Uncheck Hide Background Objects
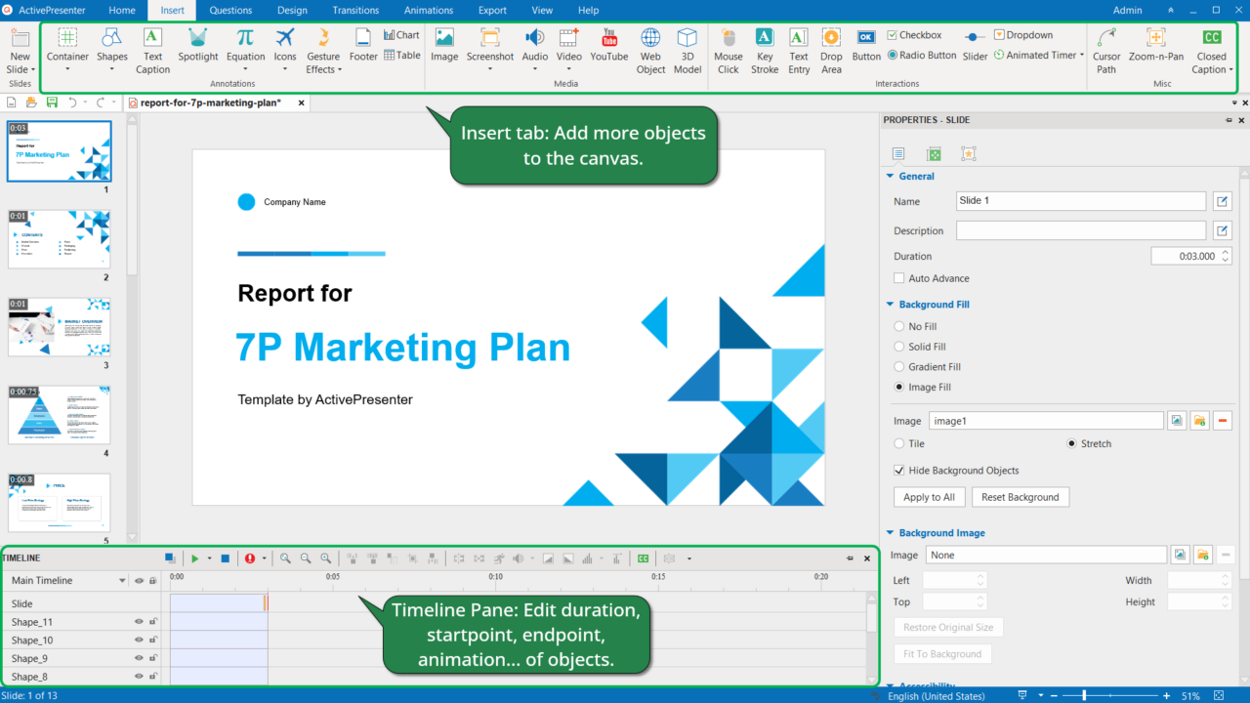 (x=898, y=470)
